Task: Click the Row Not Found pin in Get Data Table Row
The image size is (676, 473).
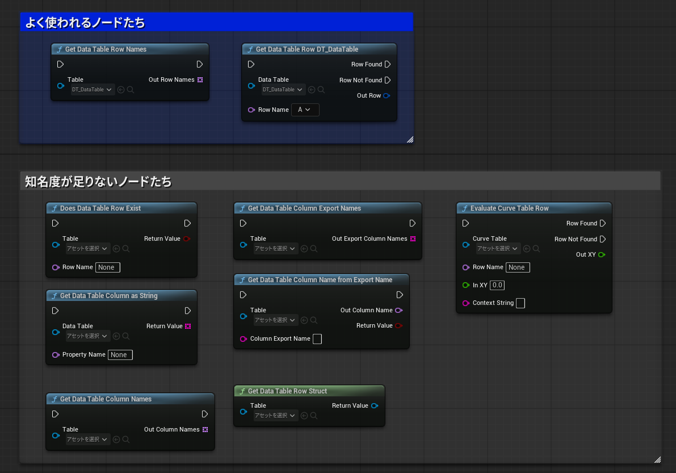Action: pos(388,80)
